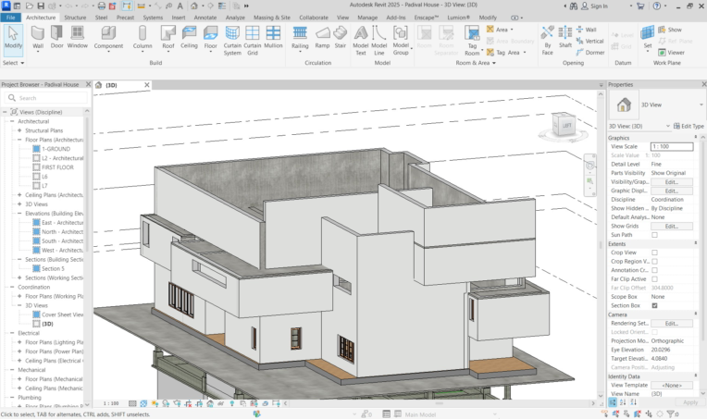Expand Sections (Working Section) node
The height and width of the screenshot is (419, 707).
(19, 277)
